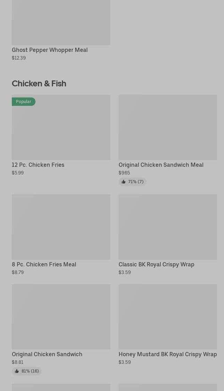Choose Honey Mustard BK Royal Crispy Wrap title

pyautogui.click(x=168, y=354)
